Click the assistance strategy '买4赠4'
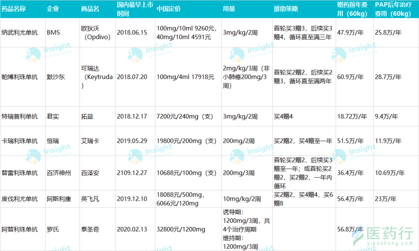419x251 pixels. [283, 117]
